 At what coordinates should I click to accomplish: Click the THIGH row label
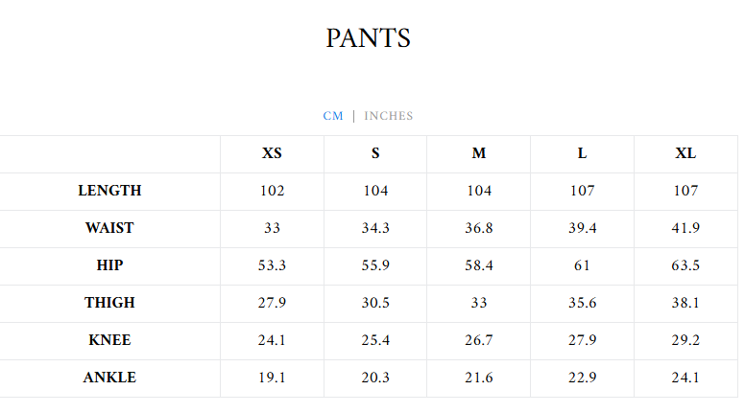pyautogui.click(x=109, y=303)
